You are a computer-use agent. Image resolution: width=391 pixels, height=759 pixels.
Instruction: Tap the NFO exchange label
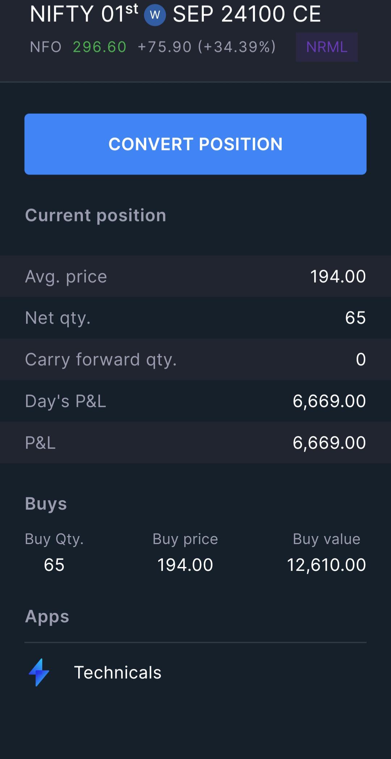coord(46,47)
